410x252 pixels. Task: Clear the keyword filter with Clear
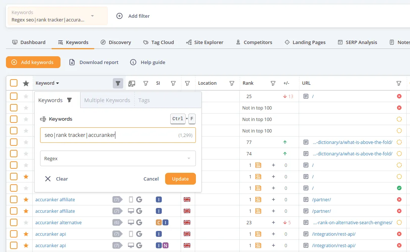[x=56, y=179]
